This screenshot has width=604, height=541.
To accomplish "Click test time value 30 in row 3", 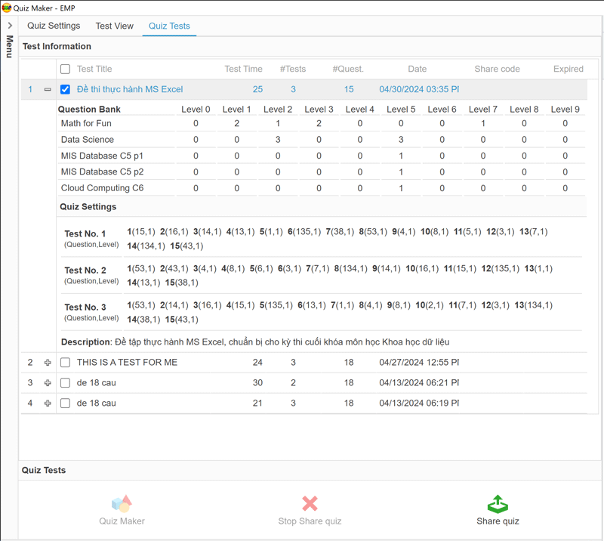I will (257, 383).
